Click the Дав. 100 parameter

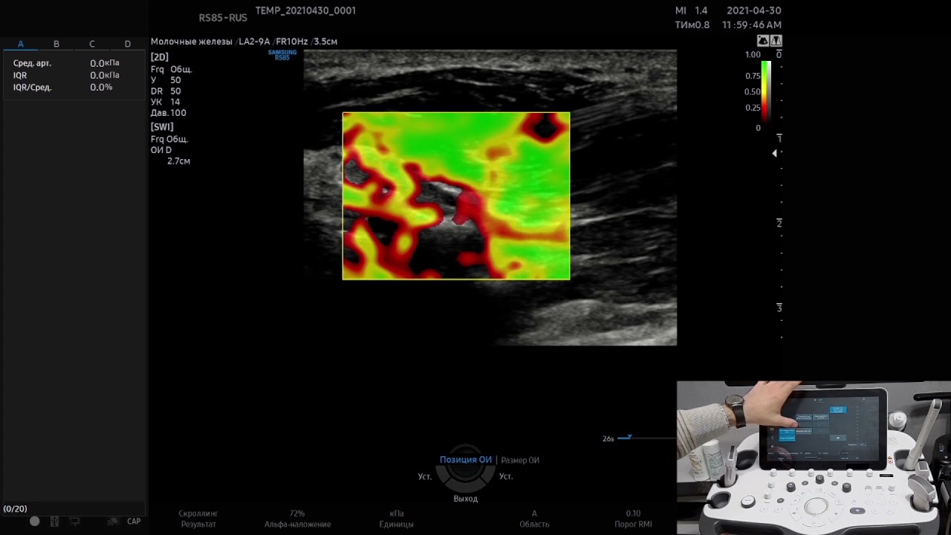coord(169,113)
